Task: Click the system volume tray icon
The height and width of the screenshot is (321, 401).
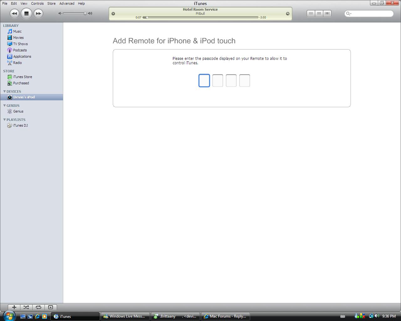Action: coord(377,316)
